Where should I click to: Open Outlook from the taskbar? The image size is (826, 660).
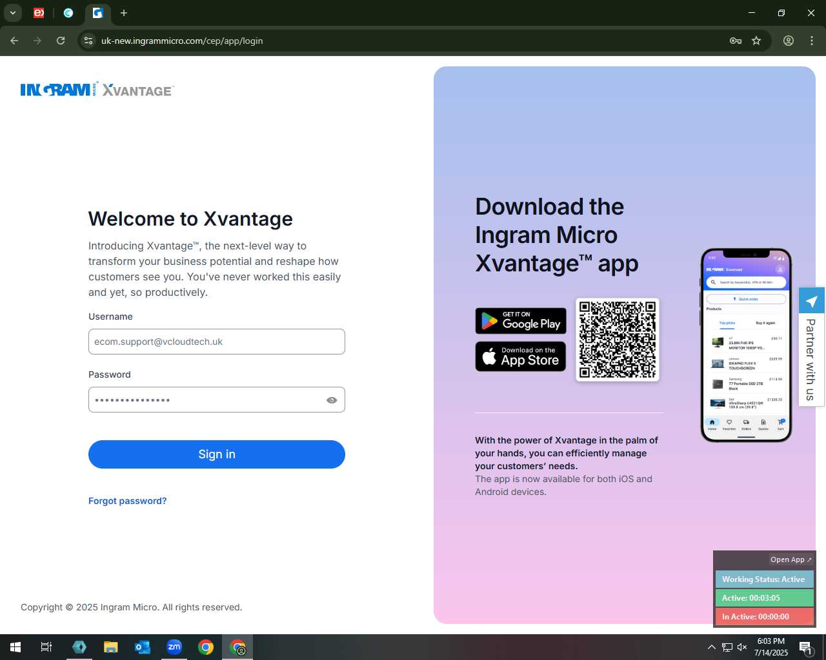143,647
